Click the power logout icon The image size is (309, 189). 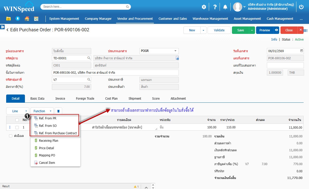pos(301,7)
